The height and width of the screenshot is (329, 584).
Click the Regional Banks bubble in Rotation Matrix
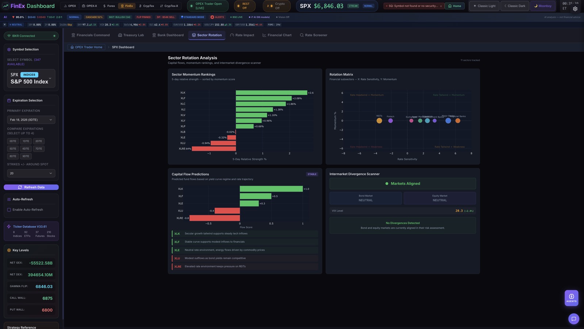point(458,121)
